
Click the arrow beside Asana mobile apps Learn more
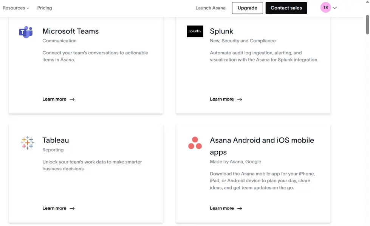click(x=240, y=208)
